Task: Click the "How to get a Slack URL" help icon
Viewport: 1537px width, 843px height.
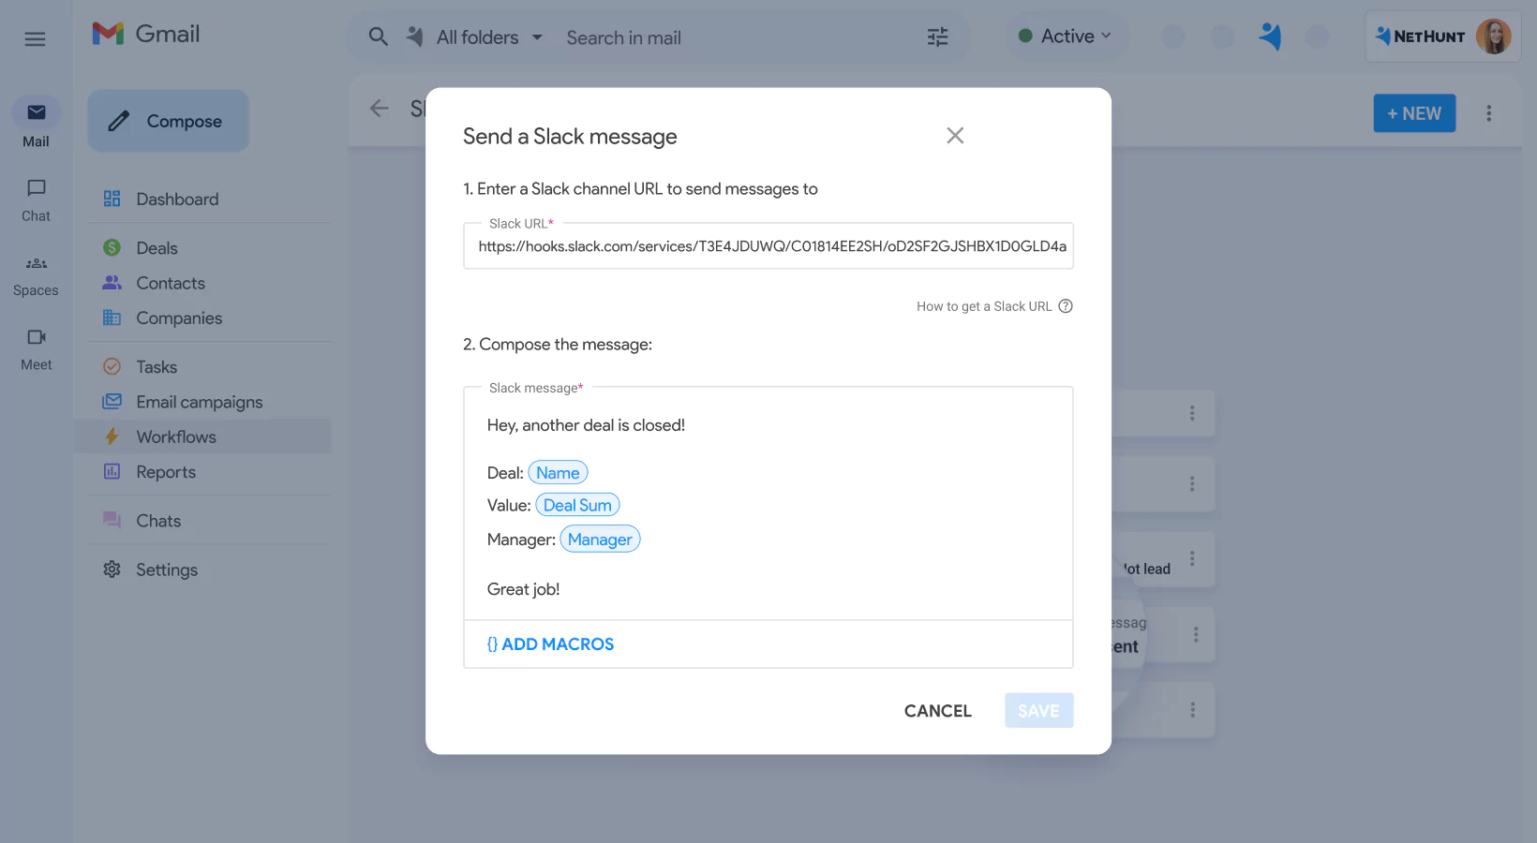Action: coord(1066,305)
